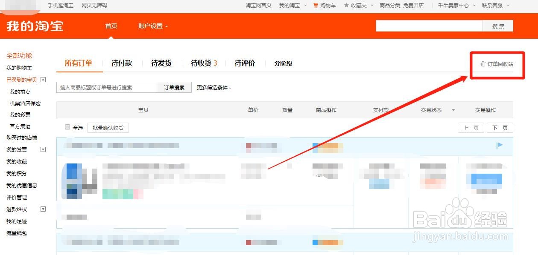Open the 账户设置 dropdown menu

coord(153,26)
